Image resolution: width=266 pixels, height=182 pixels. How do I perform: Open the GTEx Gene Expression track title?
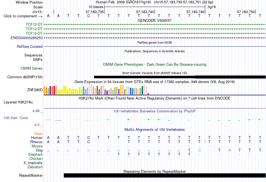(x=155, y=82)
